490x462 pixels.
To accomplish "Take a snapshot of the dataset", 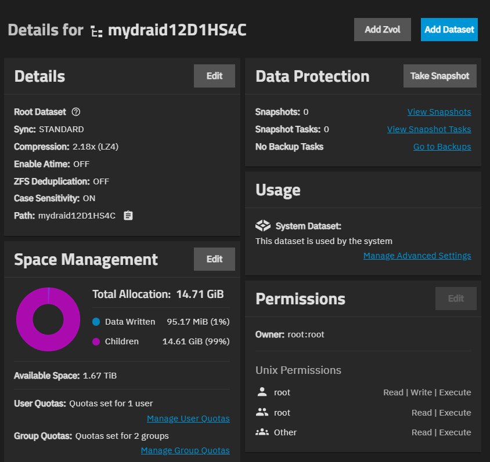I will pos(439,76).
